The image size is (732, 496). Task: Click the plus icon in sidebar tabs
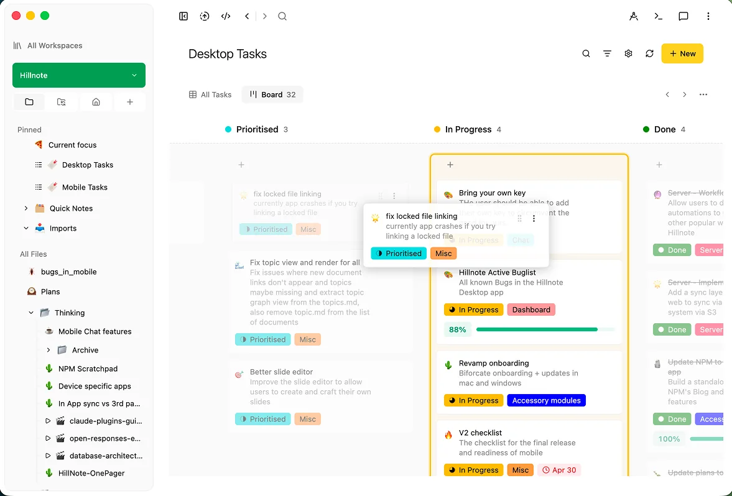coord(130,102)
